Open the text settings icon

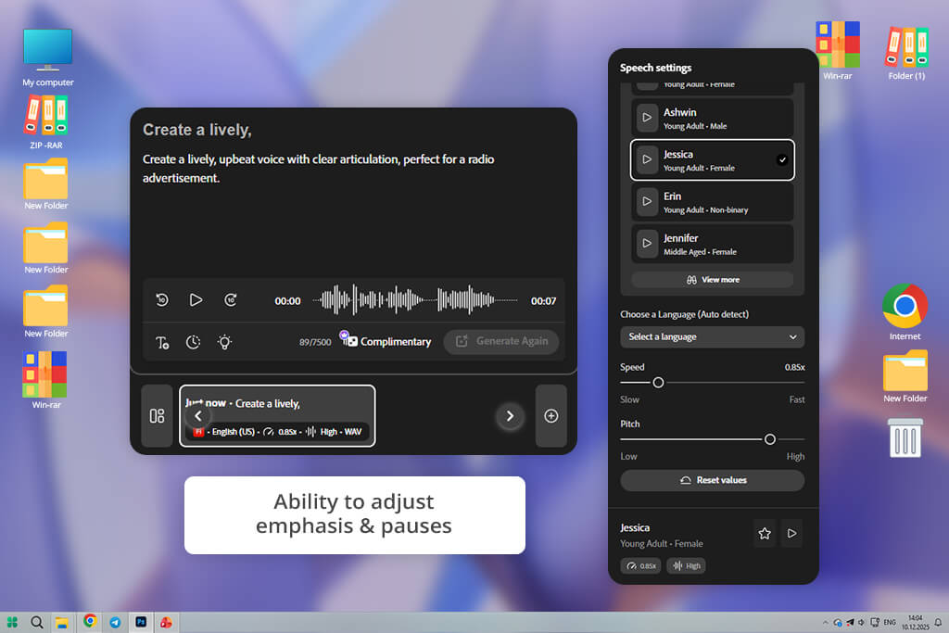162,343
